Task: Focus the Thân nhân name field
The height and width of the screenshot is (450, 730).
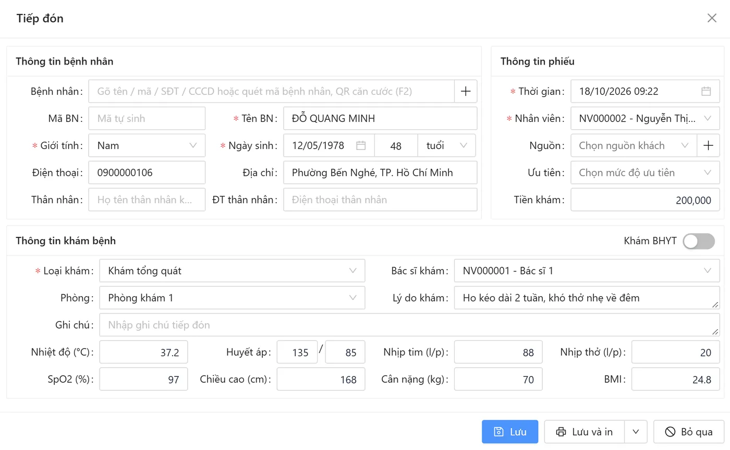Action: pos(147,199)
